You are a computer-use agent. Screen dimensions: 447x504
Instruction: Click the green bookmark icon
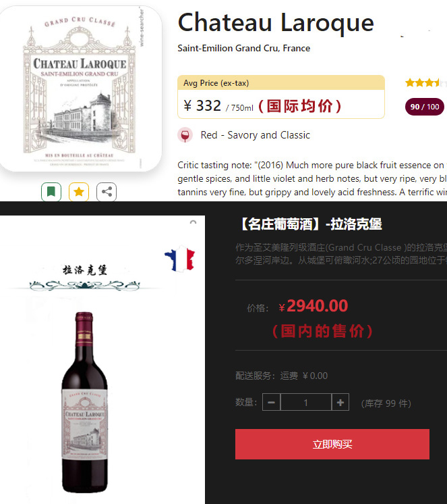[x=51, y=192]
